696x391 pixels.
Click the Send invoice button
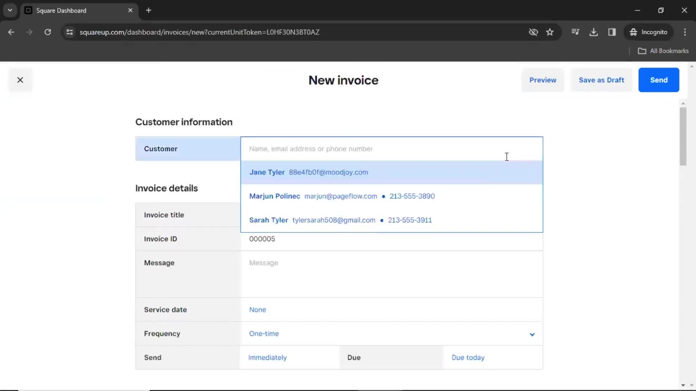[659, 80]
